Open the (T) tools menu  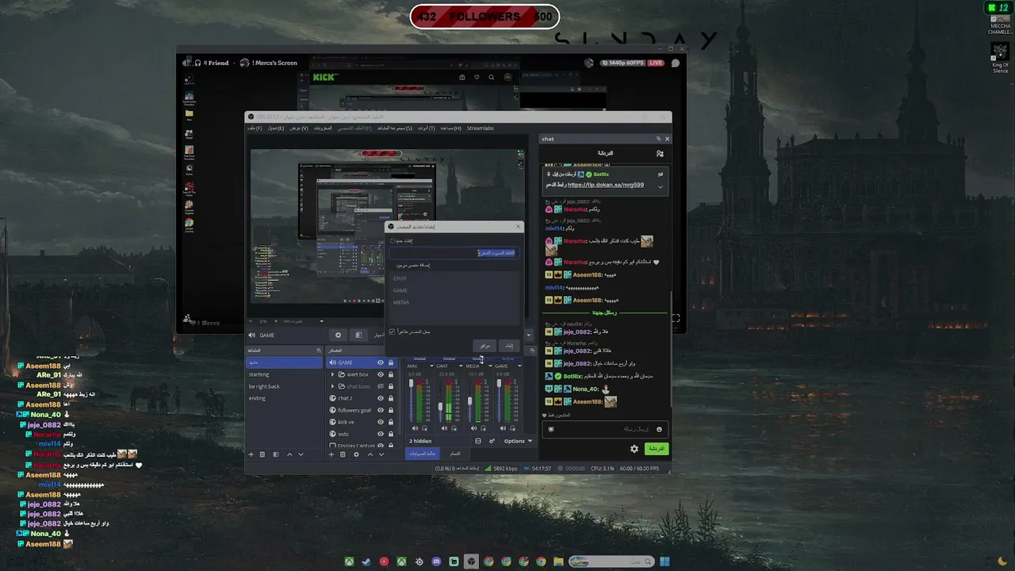tap(427, 128)
